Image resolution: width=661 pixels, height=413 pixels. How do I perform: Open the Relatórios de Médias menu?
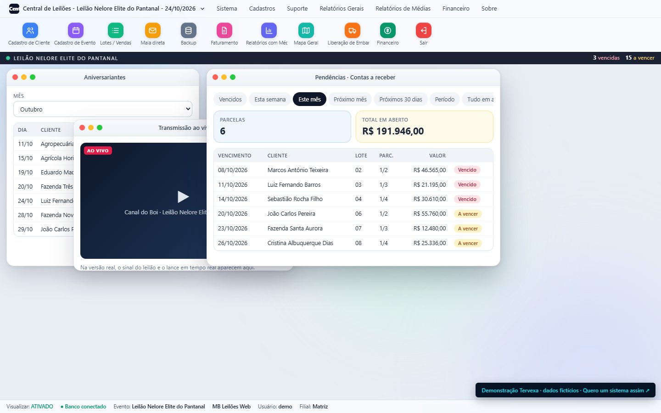click(x=403, y=9)
